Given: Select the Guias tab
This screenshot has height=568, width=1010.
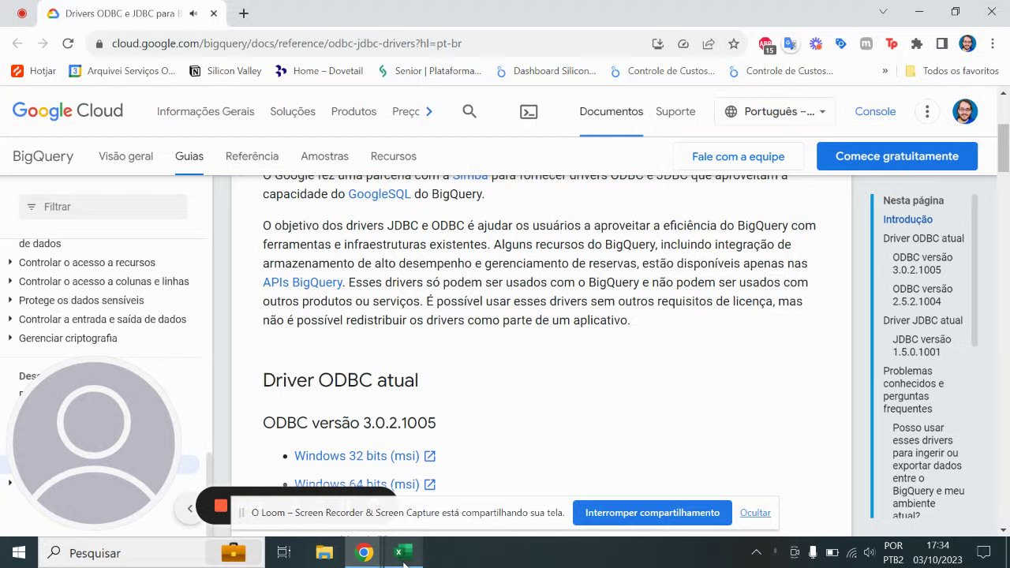Looking at the screenshot, I should (x=189, y=156).
